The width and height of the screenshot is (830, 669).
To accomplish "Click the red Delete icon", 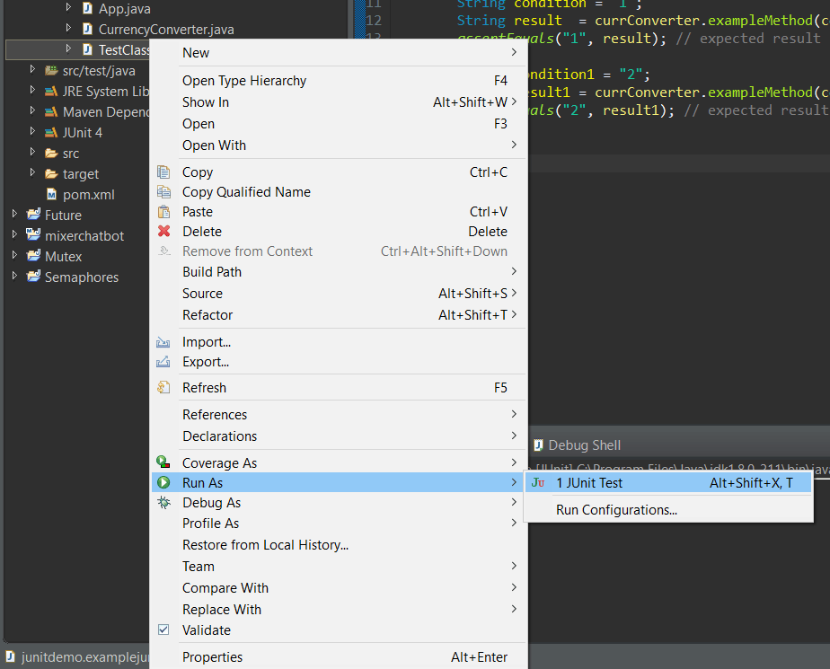I will coord(164,231).
